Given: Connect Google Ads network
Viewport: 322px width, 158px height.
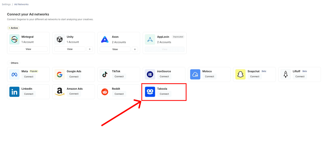Looking at the screenshot, I should (74, 76).
